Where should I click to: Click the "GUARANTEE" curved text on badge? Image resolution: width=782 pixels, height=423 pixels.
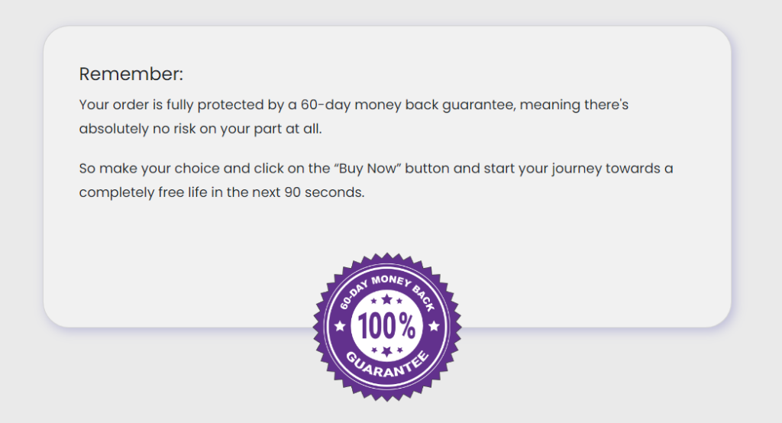pos(387,365)
